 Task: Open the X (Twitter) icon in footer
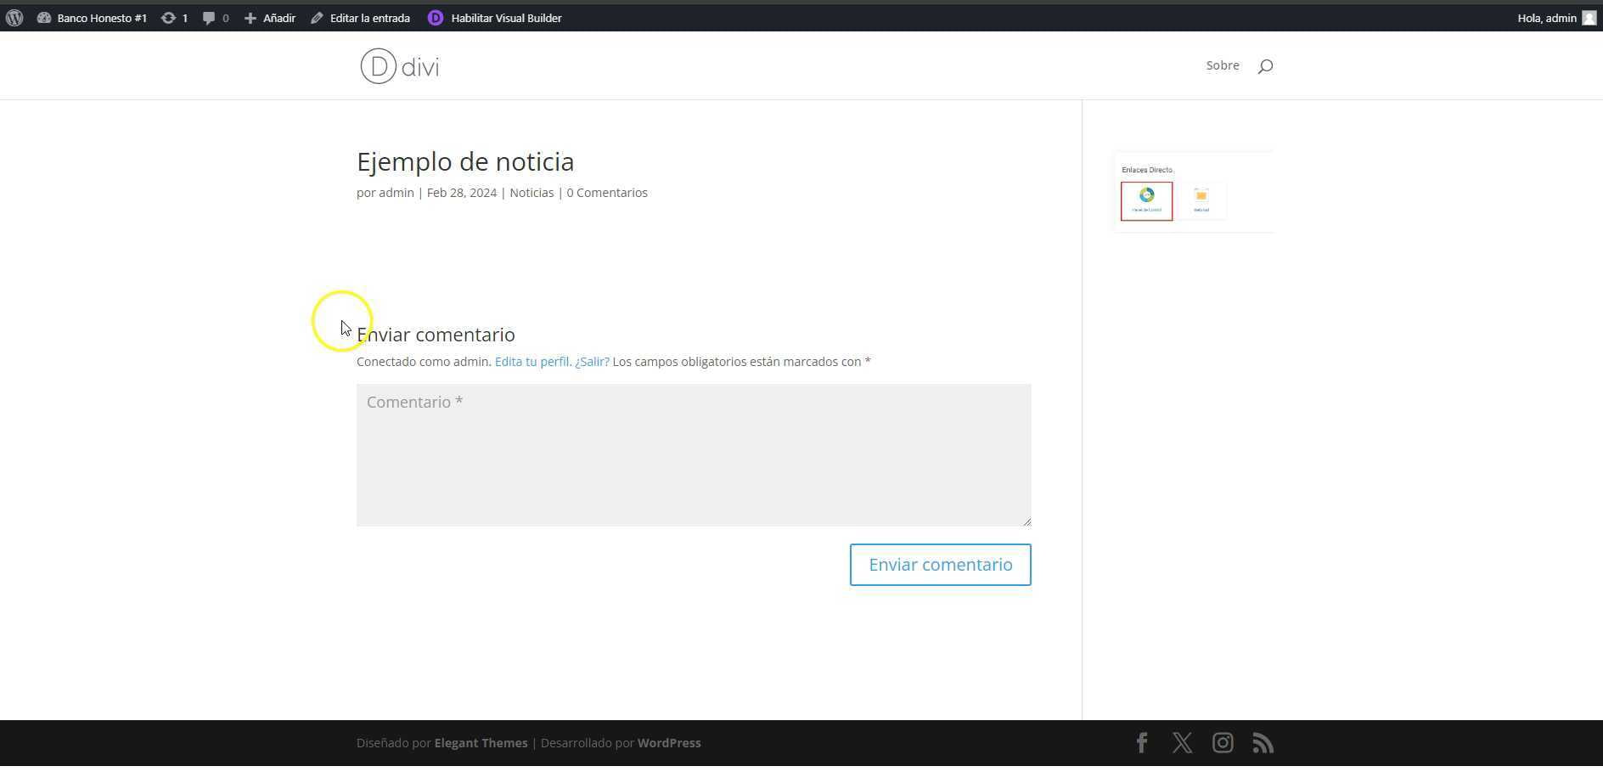coord(1182,743)
